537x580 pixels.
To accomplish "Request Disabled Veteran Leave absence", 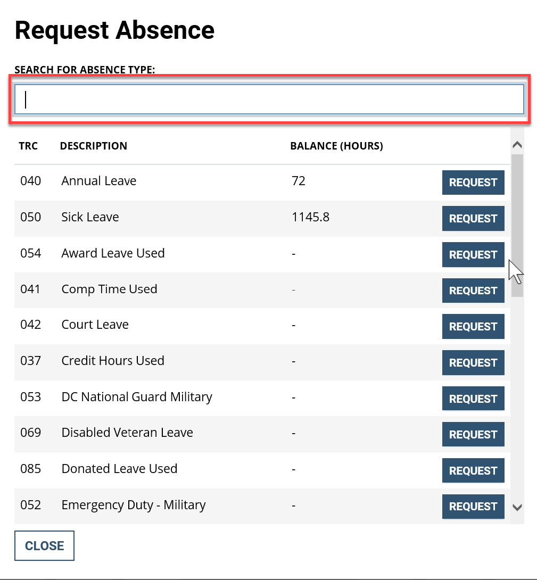I will coord(473,434).
